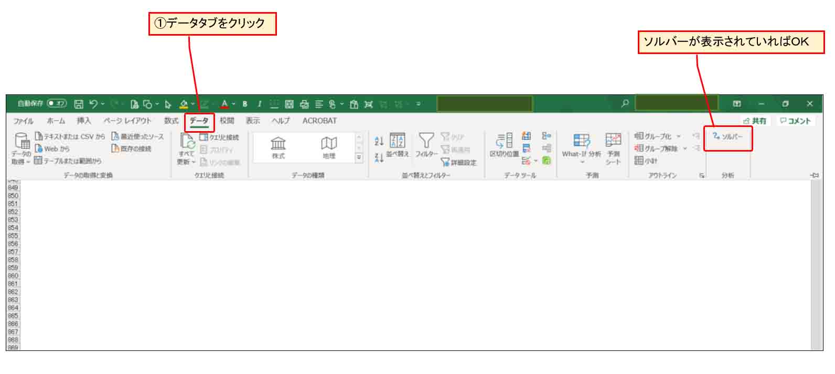Click the ソルバー button
This screenshot has height=374, width=835.
pos(727,136)
